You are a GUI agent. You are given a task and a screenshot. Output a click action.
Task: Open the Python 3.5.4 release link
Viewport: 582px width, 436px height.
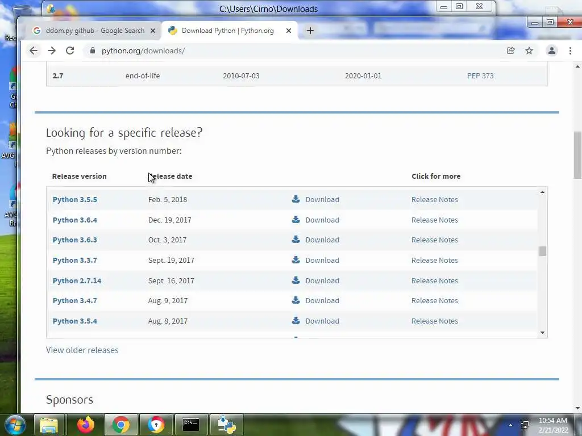74,321
